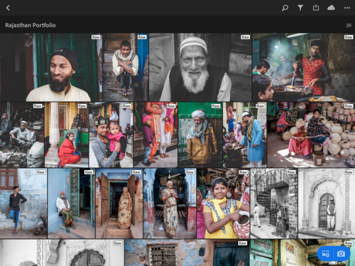
Task: Open the three-dot more options menu
Action: tap(347, 8)
